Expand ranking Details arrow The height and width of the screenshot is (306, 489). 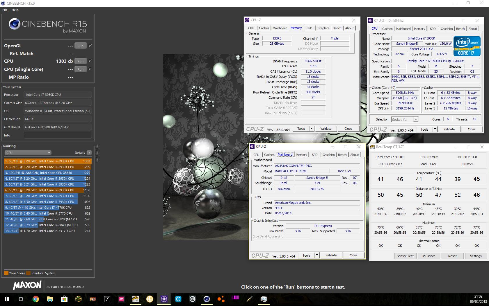(x=89, y=153)
